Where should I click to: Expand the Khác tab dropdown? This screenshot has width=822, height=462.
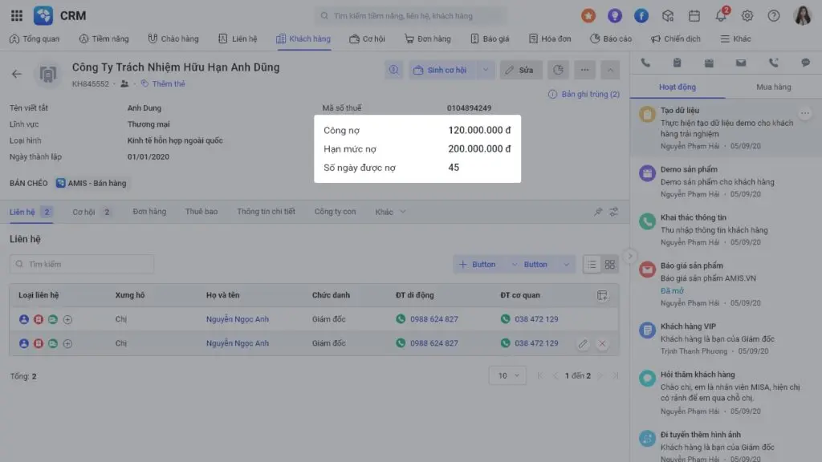391,212
